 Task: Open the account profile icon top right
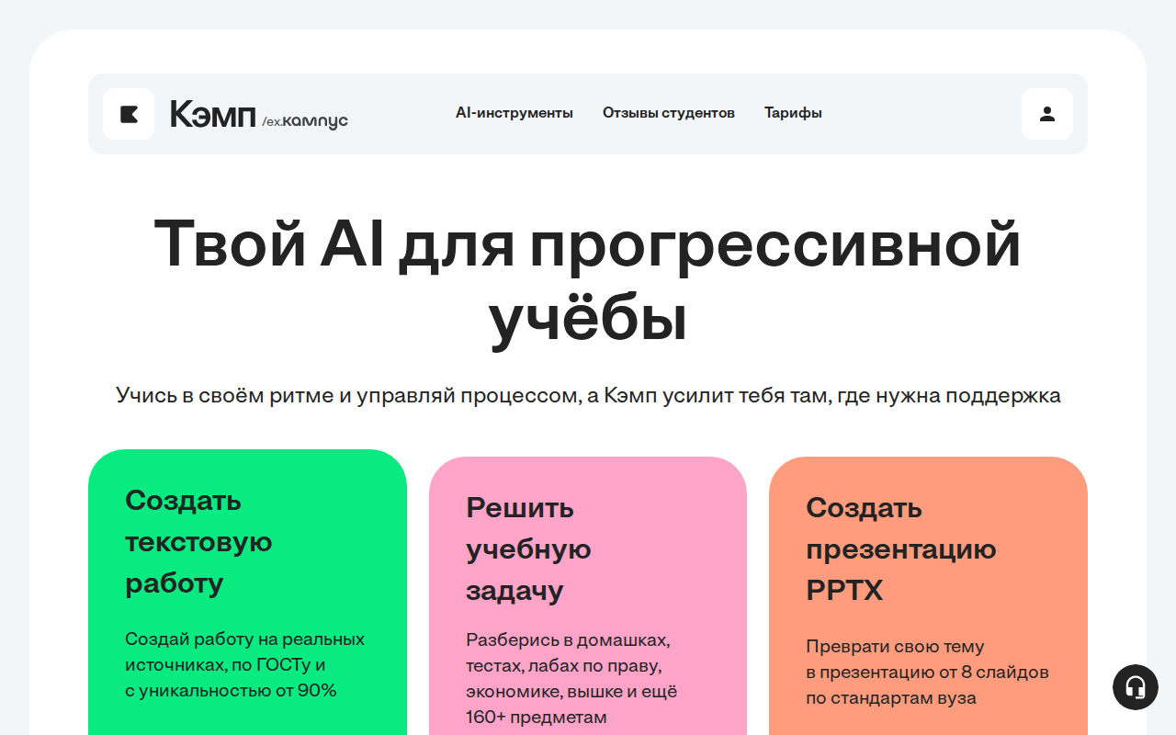1046,113
